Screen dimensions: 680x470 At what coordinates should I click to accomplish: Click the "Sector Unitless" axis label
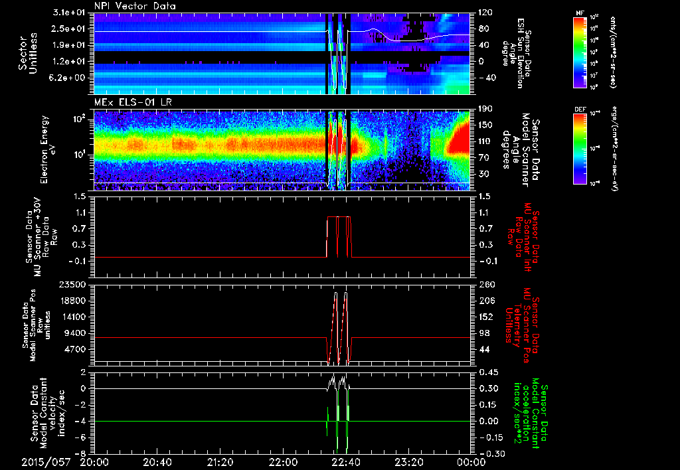tap(28, 53)
